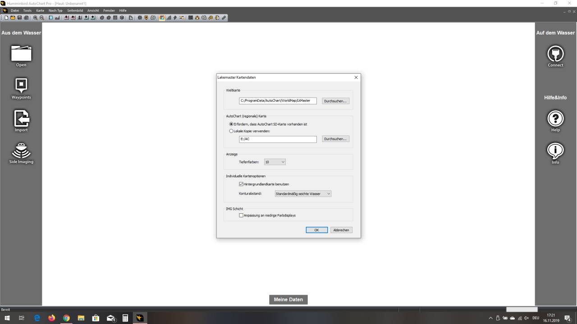The width and height of the screenshot is (577, 324).
Task: Click the save disk icon in toolbar
Action: [19, 18]
